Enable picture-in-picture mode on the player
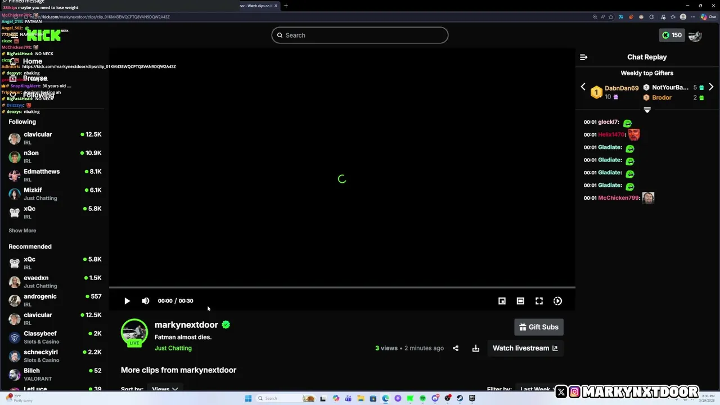This screenshot has width=720, height=405. coord(502,301)
